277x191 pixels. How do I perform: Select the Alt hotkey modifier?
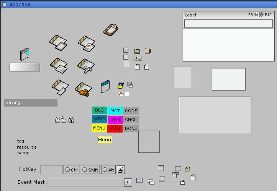[108, 170]
